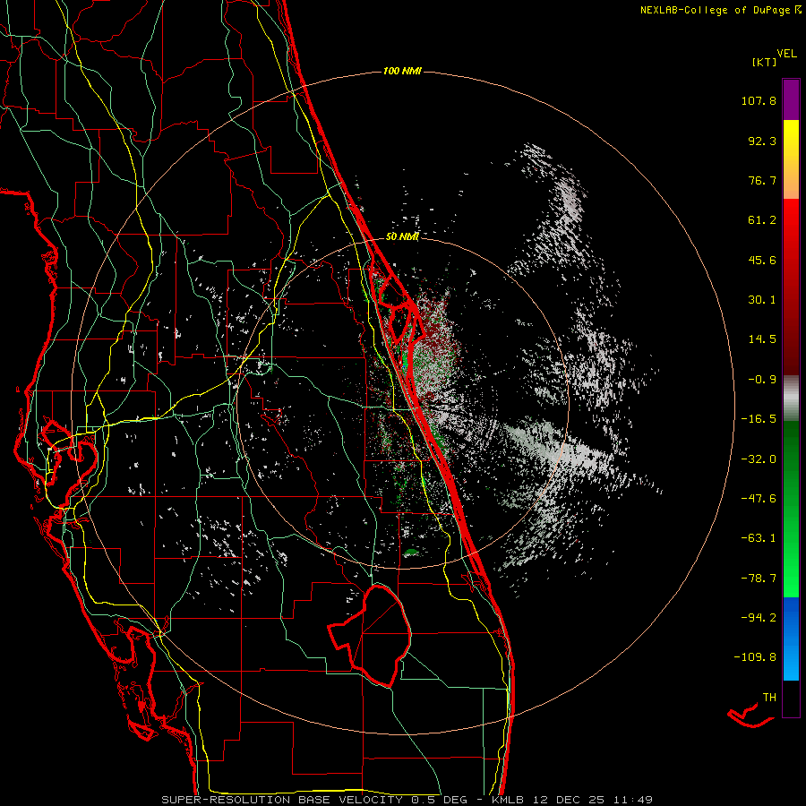Select the -78.7 scale value
The height and width of the screenshot is (806, 806).
pyautogui.click(x=759, y=579)
